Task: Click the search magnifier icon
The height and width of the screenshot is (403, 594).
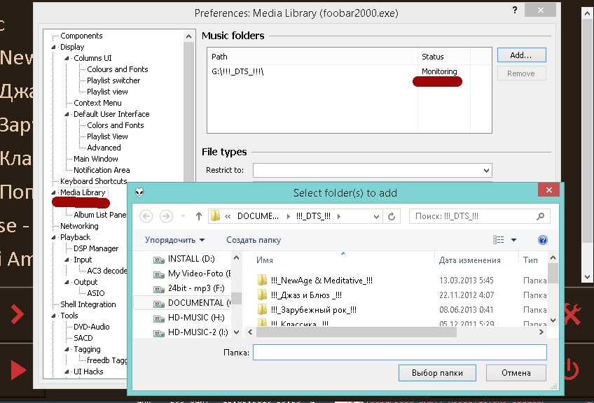Action: (540, 216)
